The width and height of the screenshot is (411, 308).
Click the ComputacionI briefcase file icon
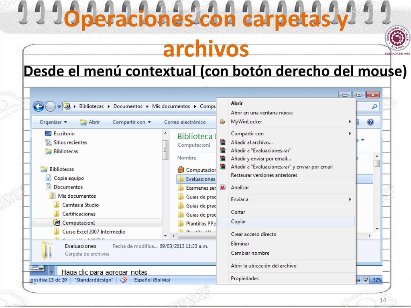tap(181, 170)
